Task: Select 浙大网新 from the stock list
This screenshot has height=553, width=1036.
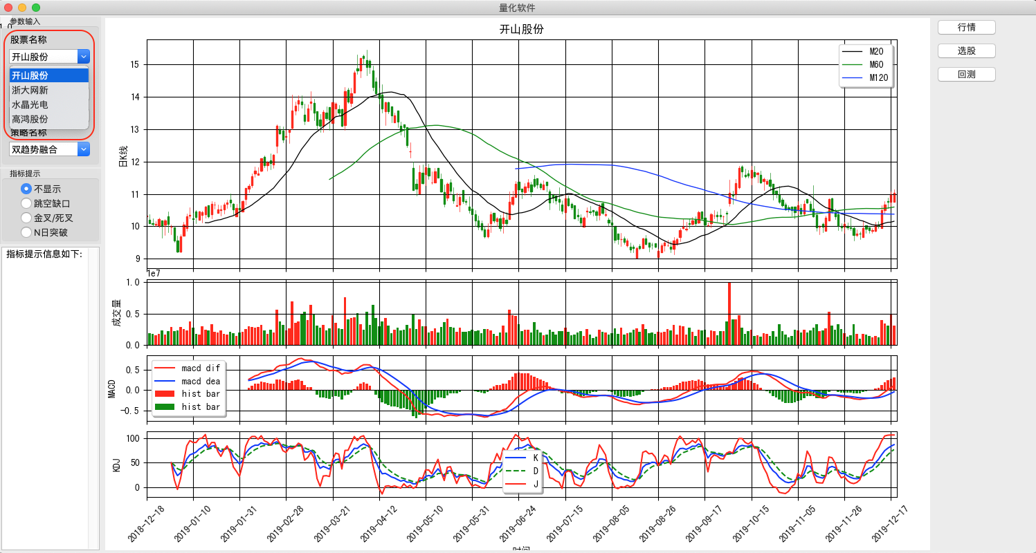Action: click(x=49, y=90)
